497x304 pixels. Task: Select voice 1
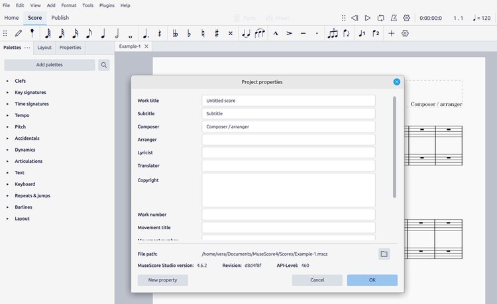tap(362, 33)
